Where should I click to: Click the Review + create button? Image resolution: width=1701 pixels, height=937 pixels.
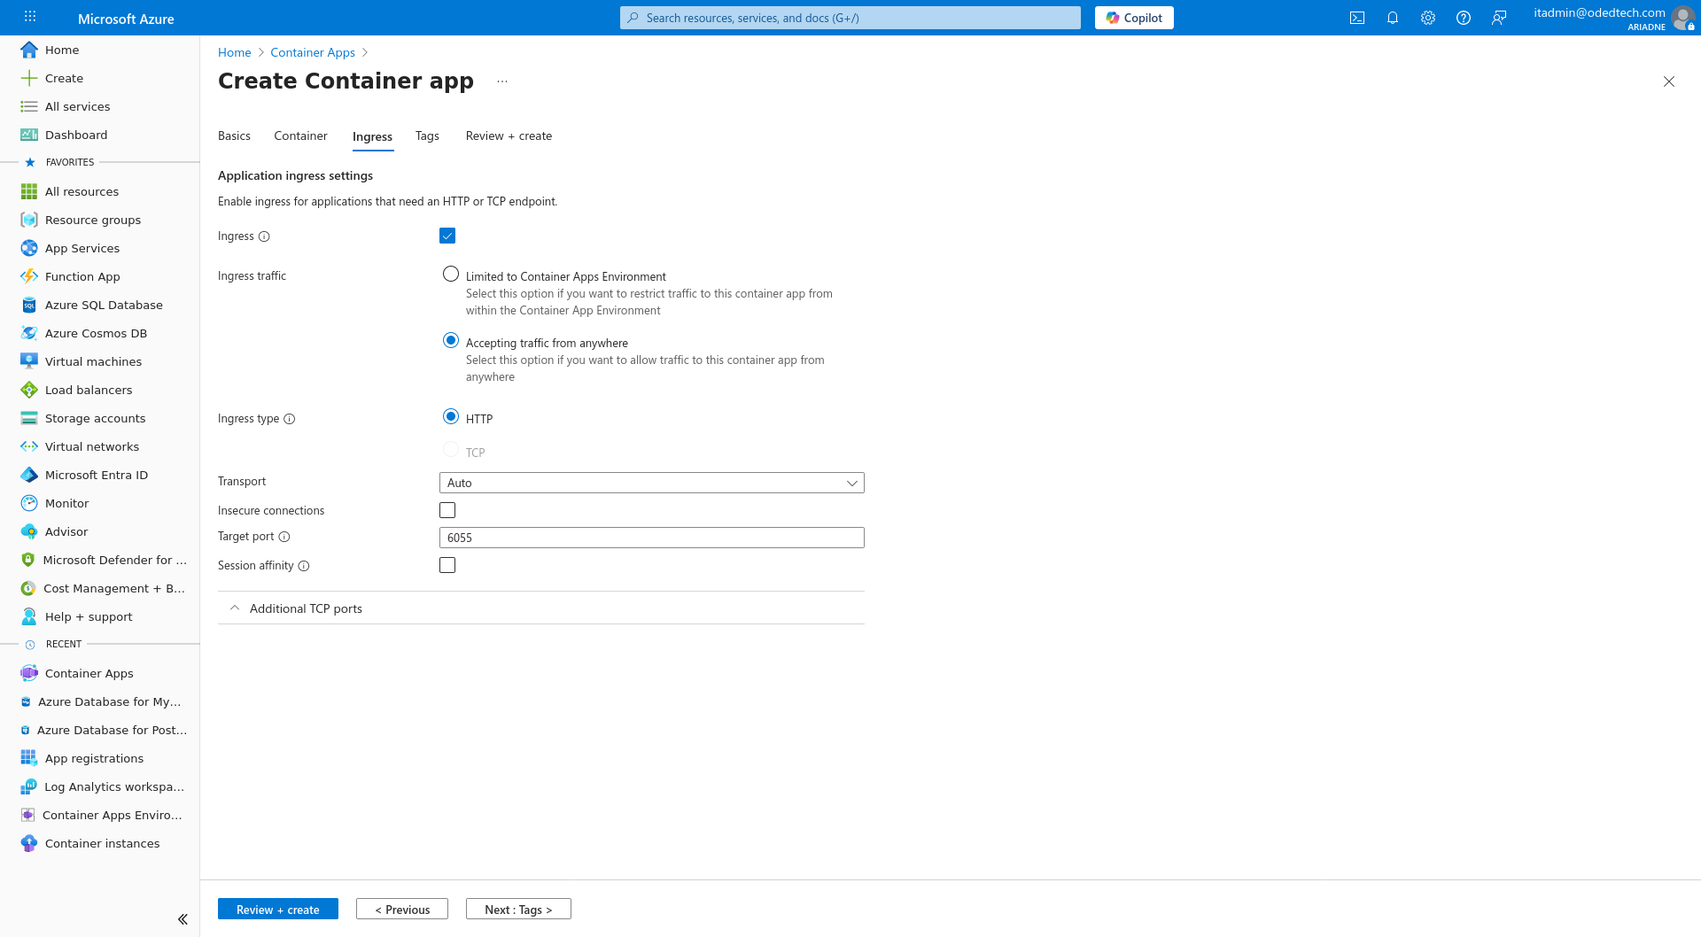pyautogui.click(x=278, y=910)
